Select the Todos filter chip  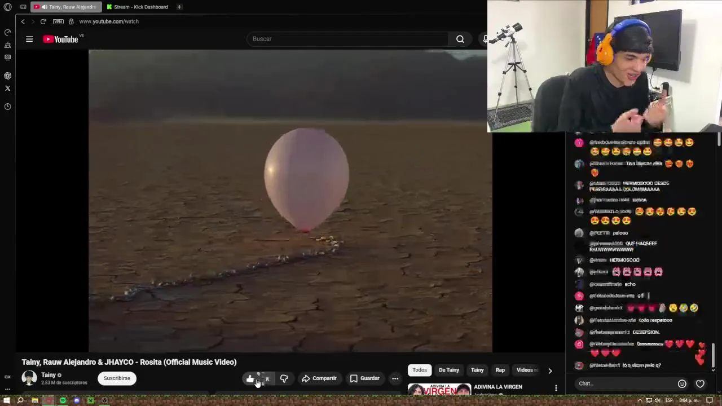[x=420, y=370]
